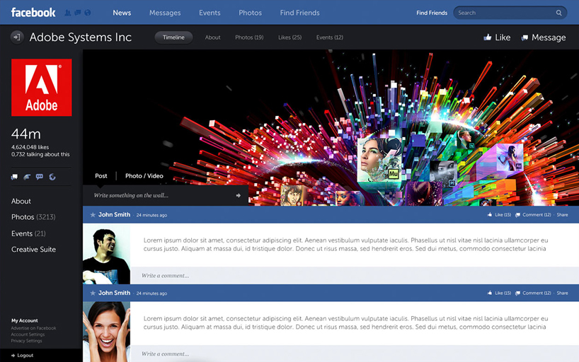Open Messages in top navigation

pos(165,13)
